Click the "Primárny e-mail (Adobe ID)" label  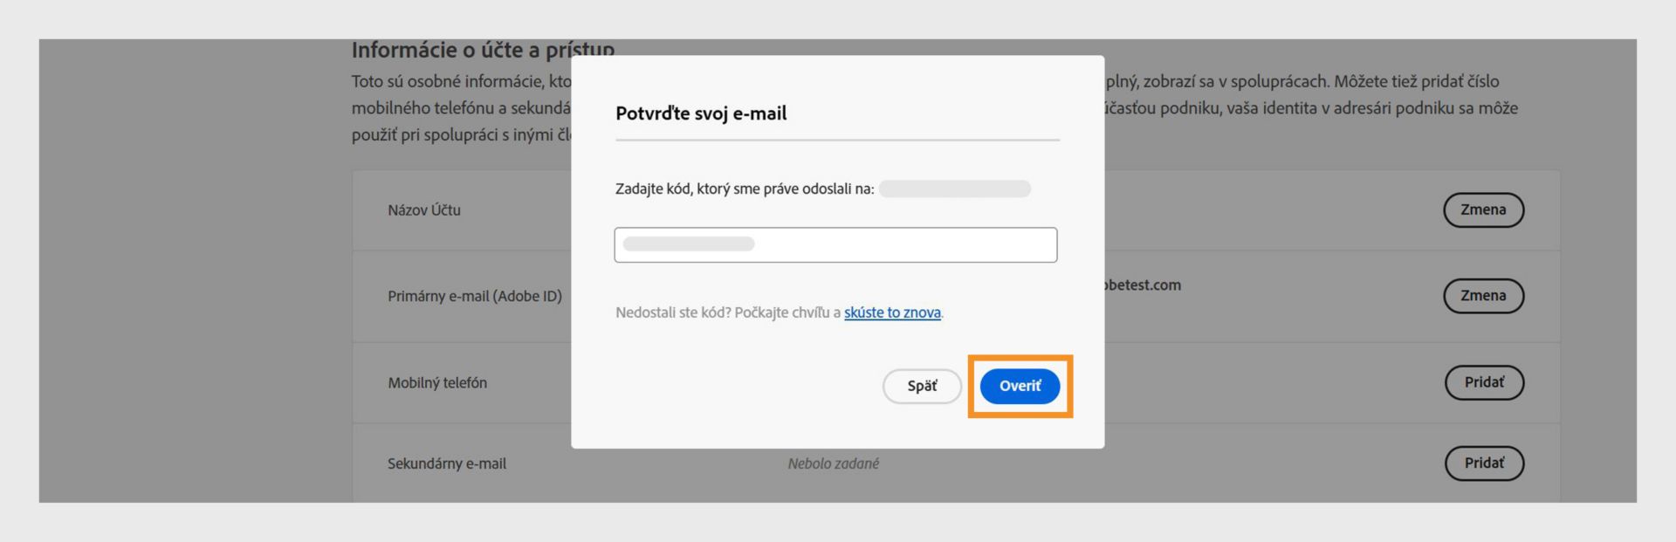(x=475, y=296)
